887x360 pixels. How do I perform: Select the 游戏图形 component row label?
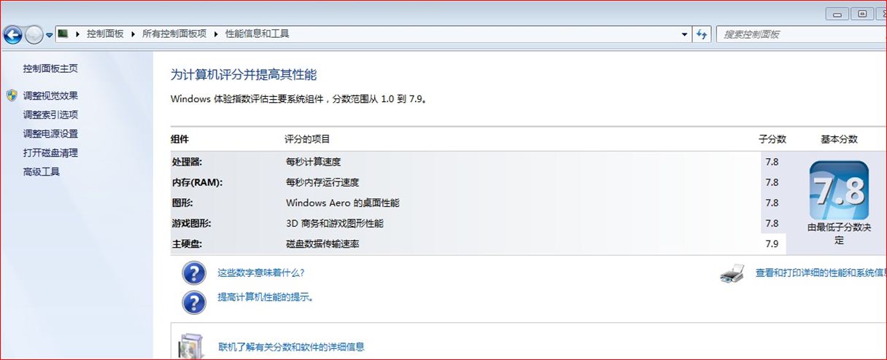[x=191, y=223]
